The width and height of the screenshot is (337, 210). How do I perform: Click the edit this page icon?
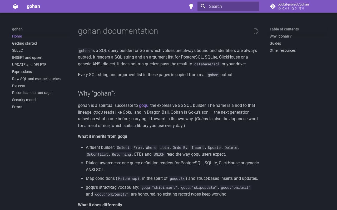[x=256, y=31]
